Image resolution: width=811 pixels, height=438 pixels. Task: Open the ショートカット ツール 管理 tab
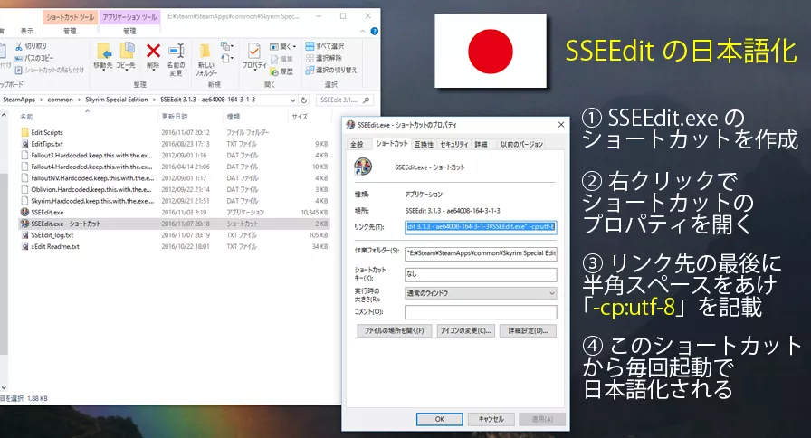click(x=70, y=31)
